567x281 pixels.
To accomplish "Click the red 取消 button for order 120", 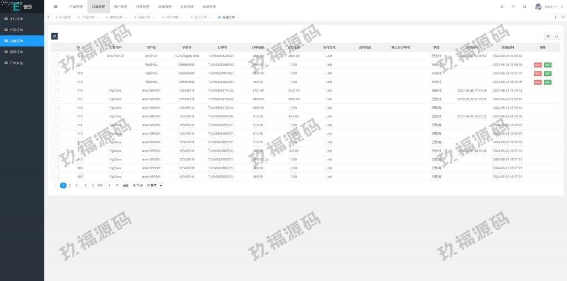I will tap(538, 73).
